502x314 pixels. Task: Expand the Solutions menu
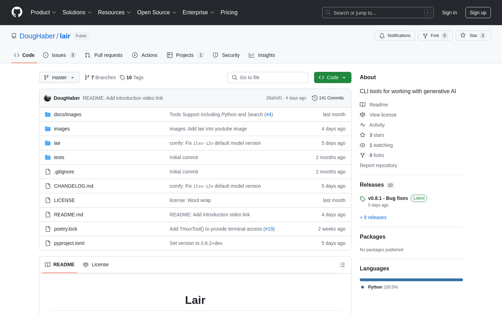pyautogui.click(x=77, y=13)
